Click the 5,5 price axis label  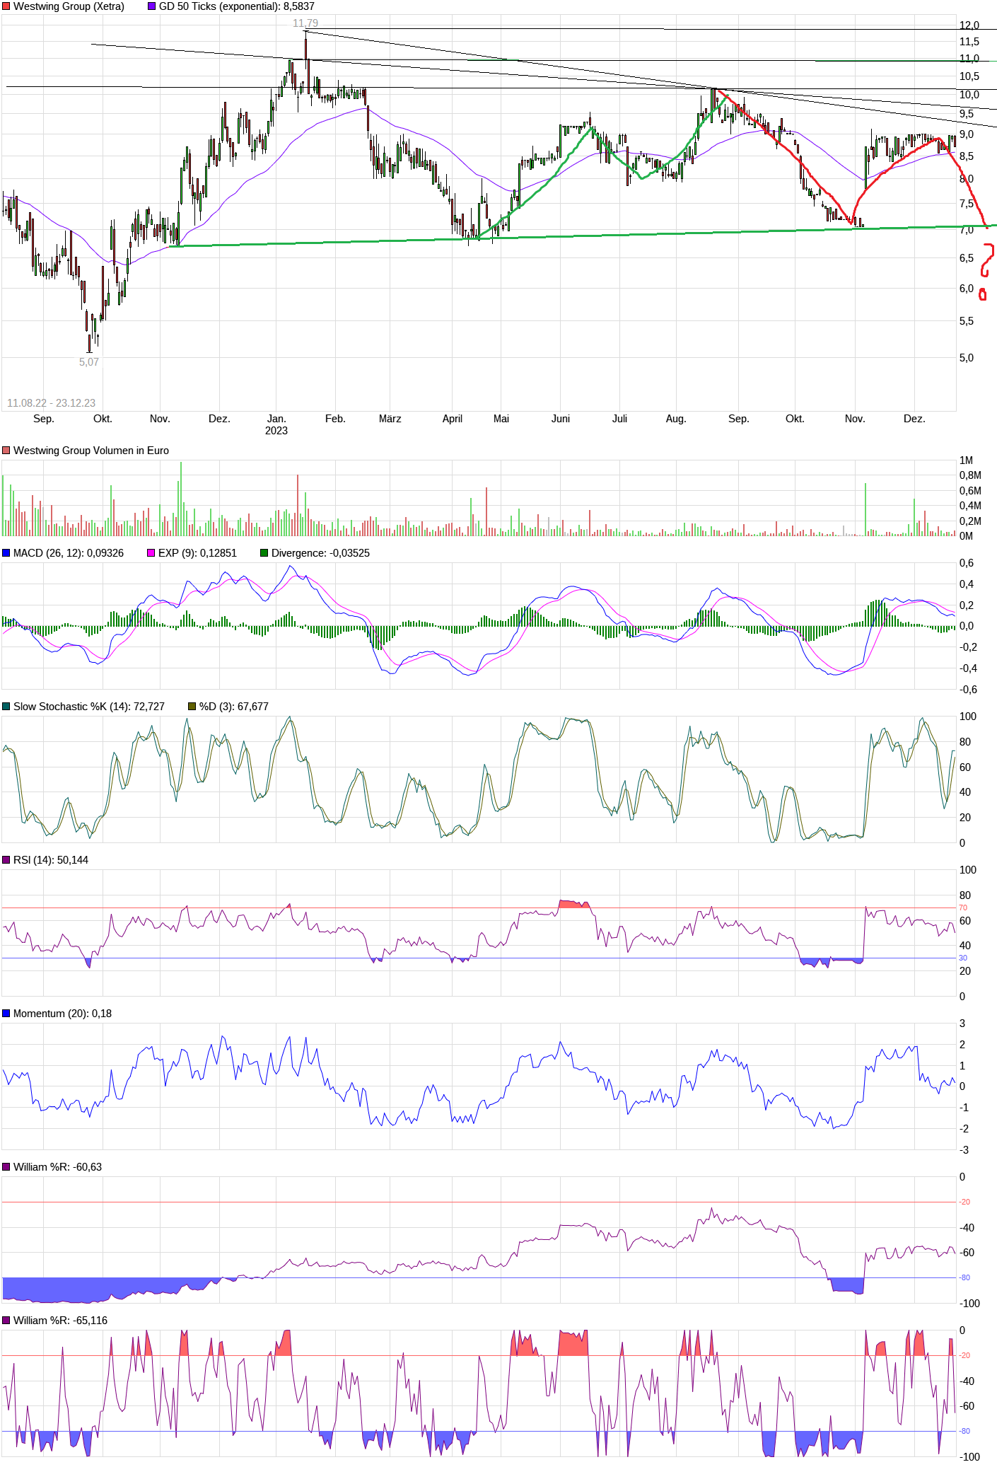pos(967,321)
